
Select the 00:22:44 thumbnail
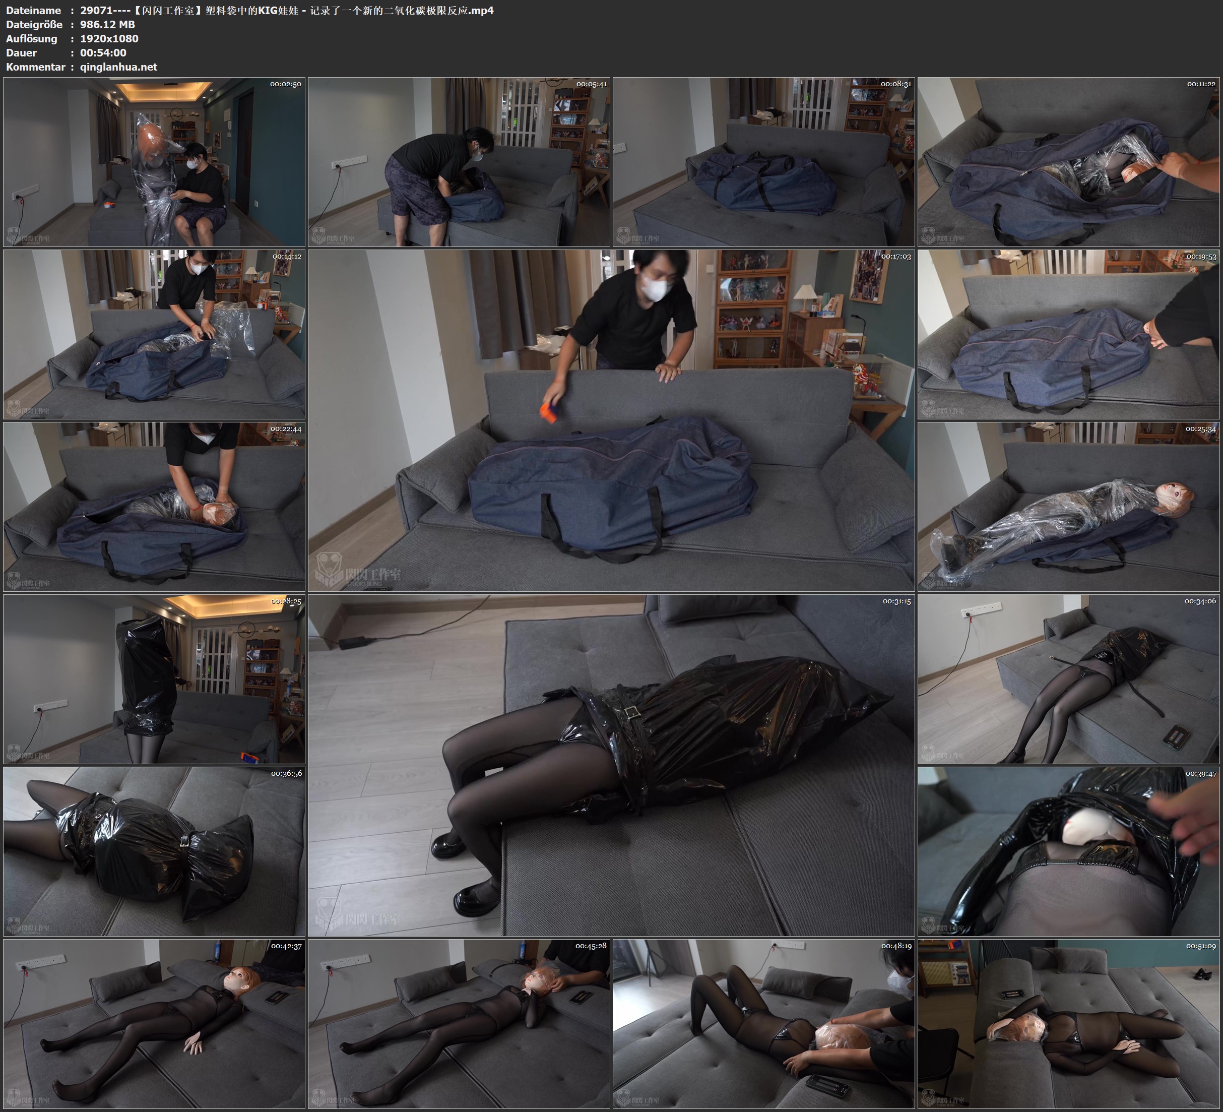(154, 507)
